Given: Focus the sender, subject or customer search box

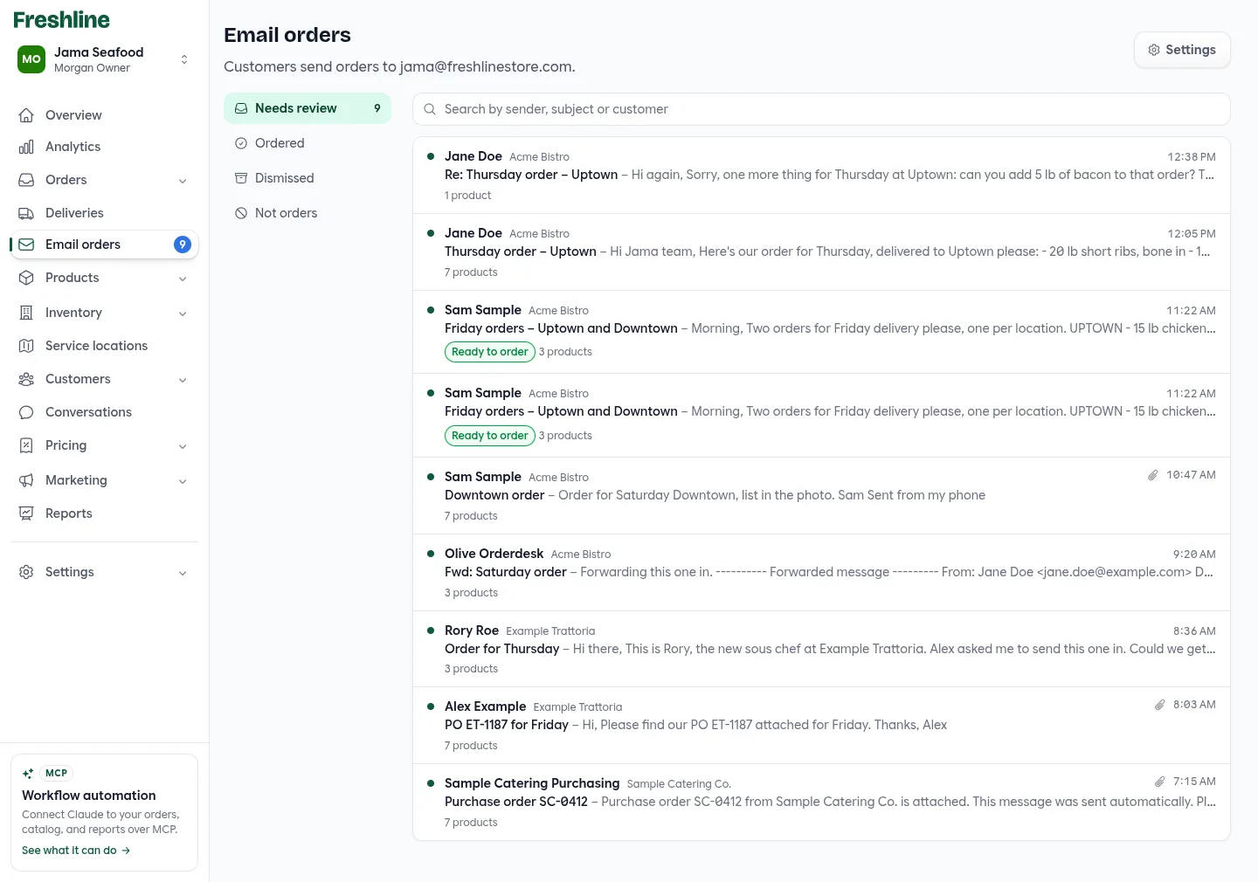Looking at the screenshot, I should tap(821, 109).
